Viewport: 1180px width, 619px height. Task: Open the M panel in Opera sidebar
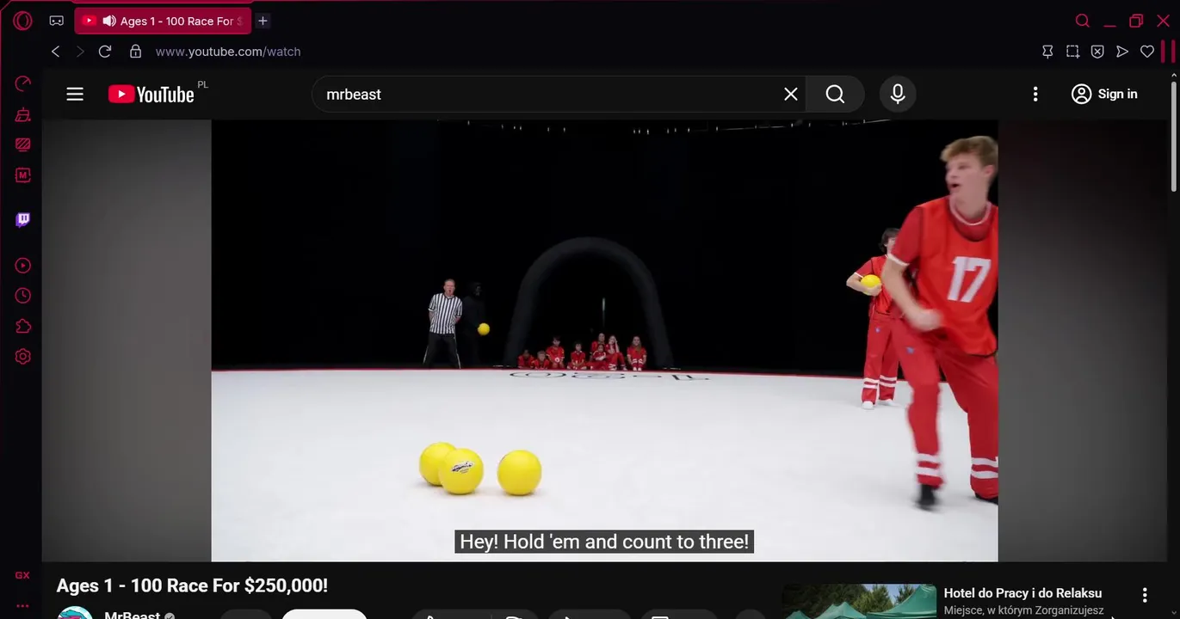23,175
